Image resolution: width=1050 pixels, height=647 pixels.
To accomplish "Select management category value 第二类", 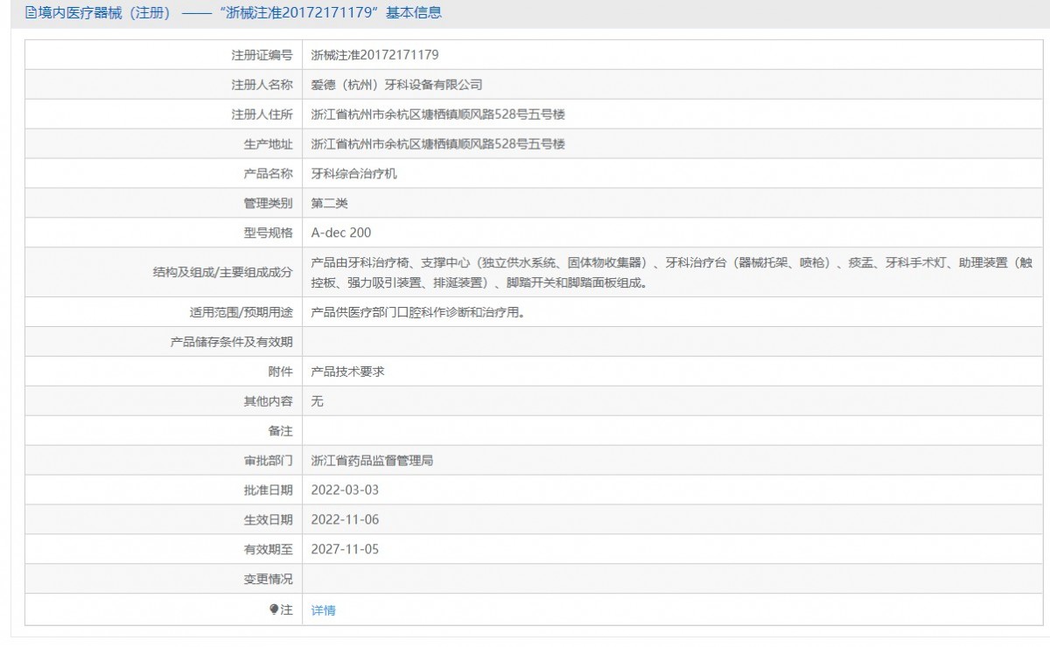I will [x=330, y=204].
